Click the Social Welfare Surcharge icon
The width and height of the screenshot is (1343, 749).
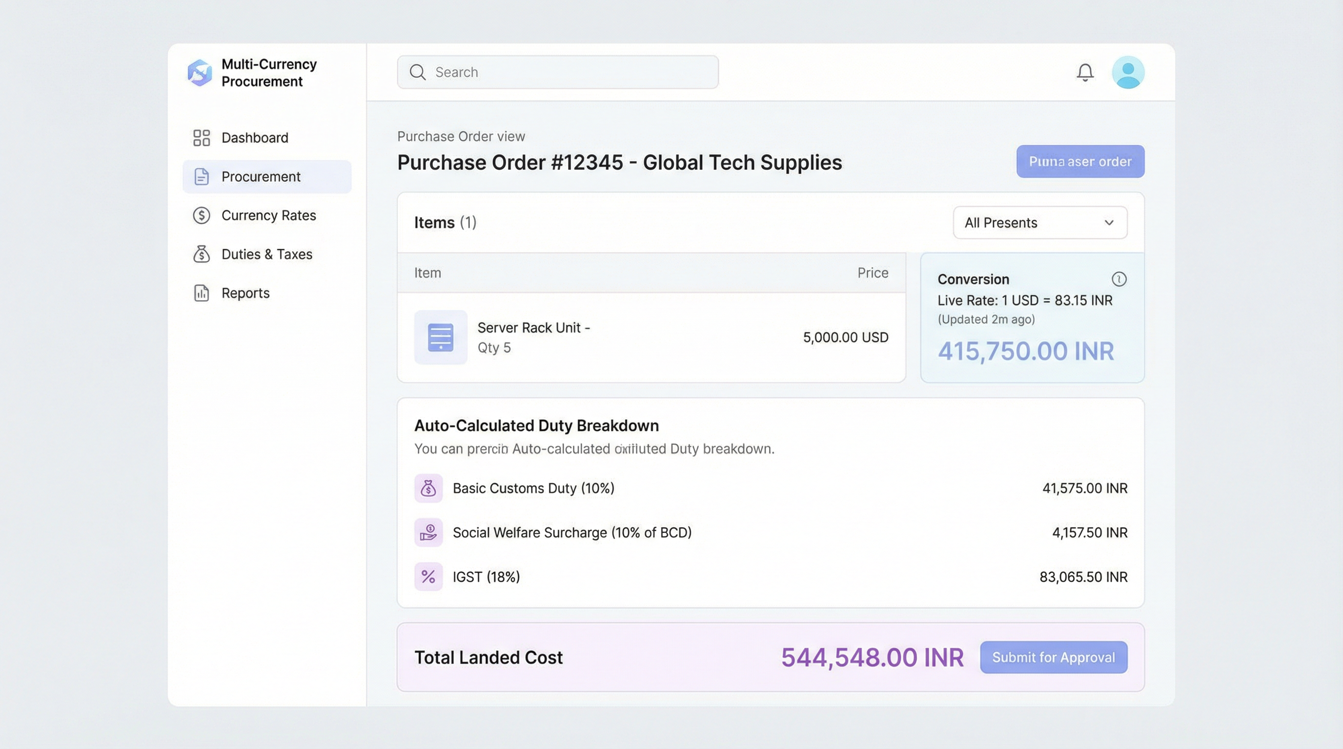[428, 532]
